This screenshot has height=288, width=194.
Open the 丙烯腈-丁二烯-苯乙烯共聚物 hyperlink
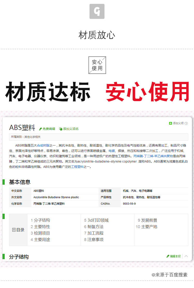153,156
